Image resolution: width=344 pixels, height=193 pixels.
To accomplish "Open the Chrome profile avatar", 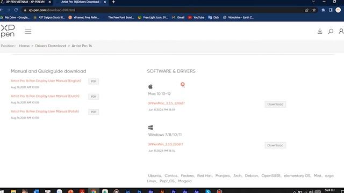I will tap(338, 10).
